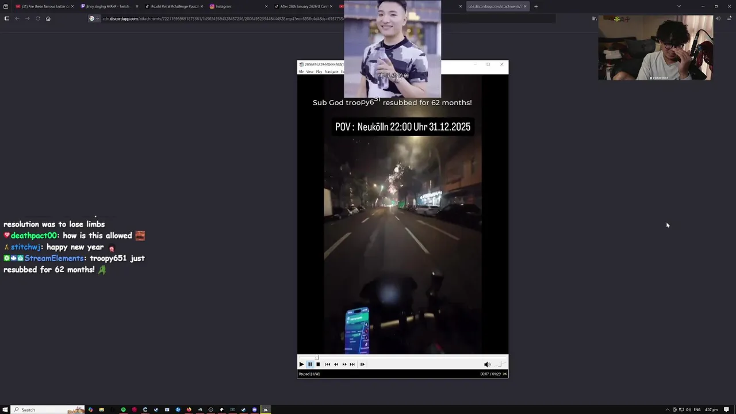Open the File menu in media player

click(301, 72)
